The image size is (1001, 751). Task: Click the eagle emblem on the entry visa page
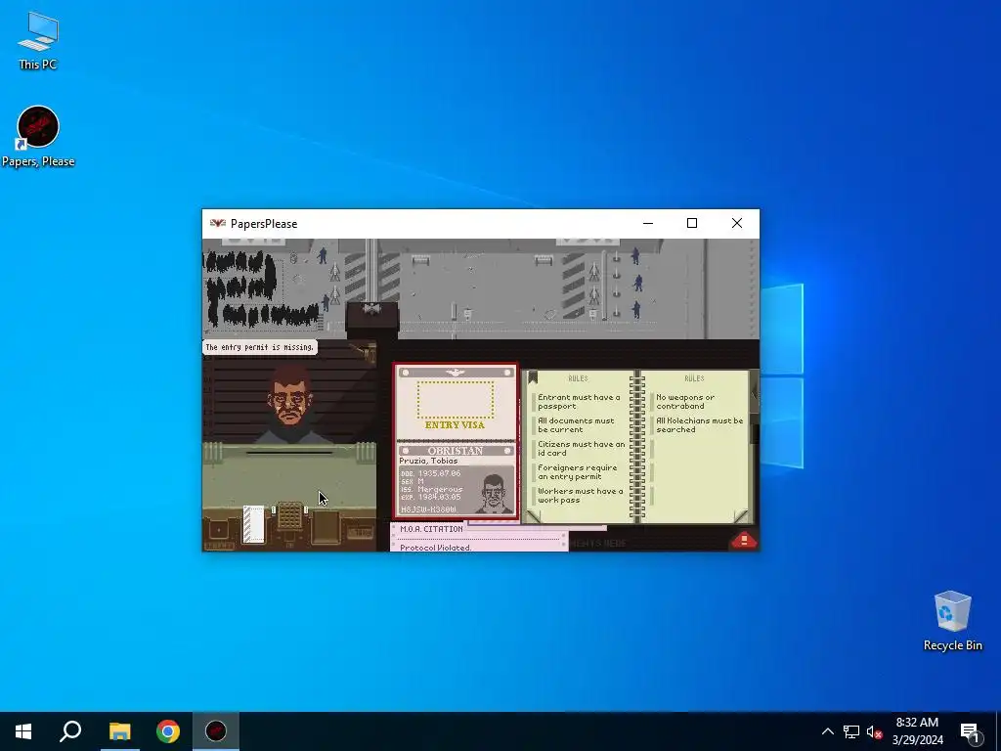point(456,373)
